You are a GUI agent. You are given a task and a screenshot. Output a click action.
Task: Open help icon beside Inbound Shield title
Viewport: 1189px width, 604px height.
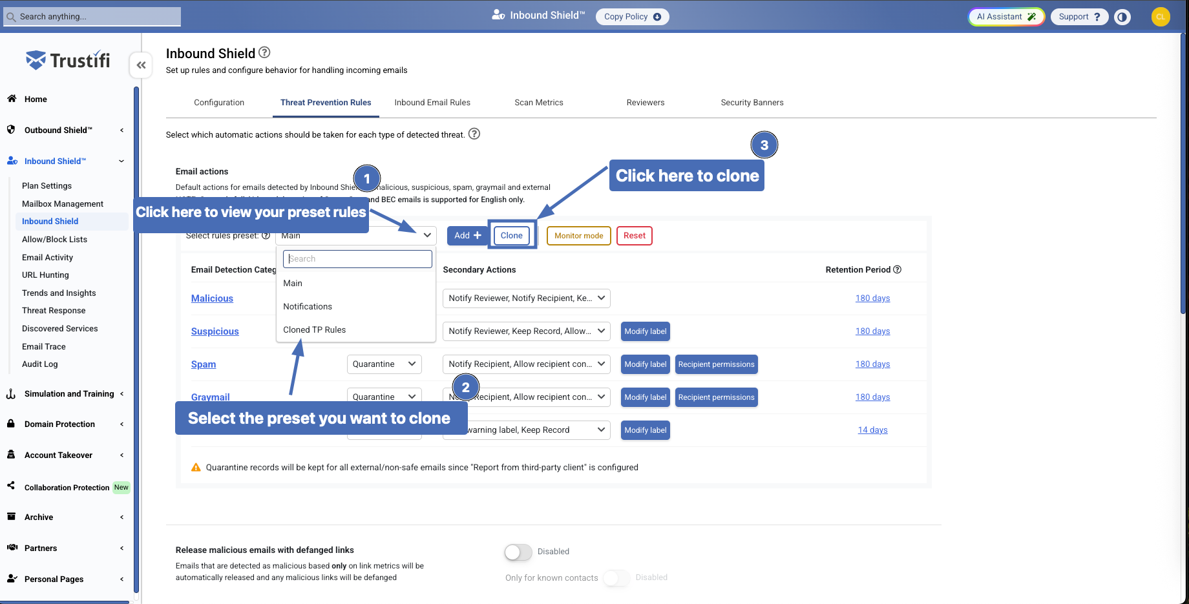[264, 52]
